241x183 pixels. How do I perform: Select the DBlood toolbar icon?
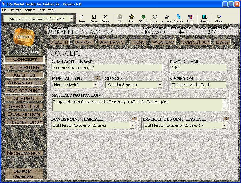coord(143,19)
